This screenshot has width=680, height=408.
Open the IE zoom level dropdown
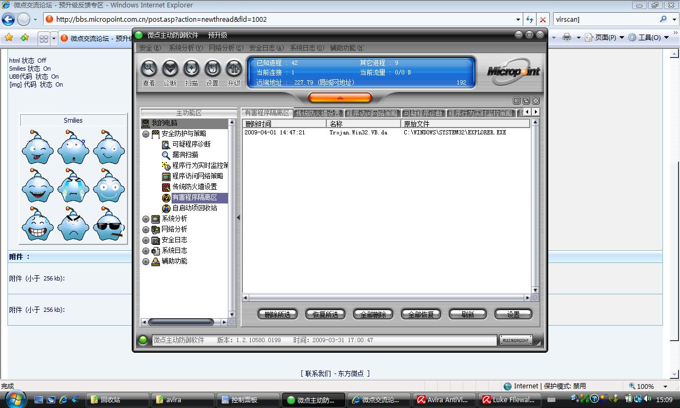pyautogui.click(x=665, y=386)
